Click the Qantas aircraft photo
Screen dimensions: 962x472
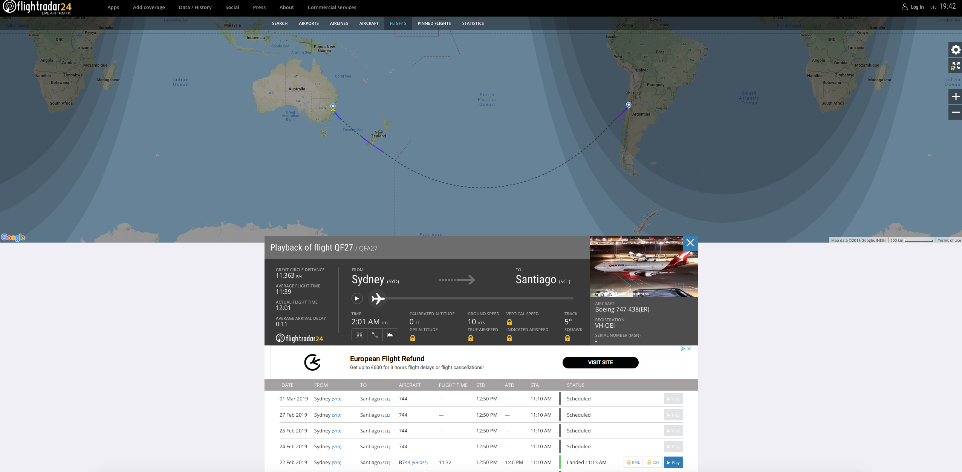pos(644,266)
